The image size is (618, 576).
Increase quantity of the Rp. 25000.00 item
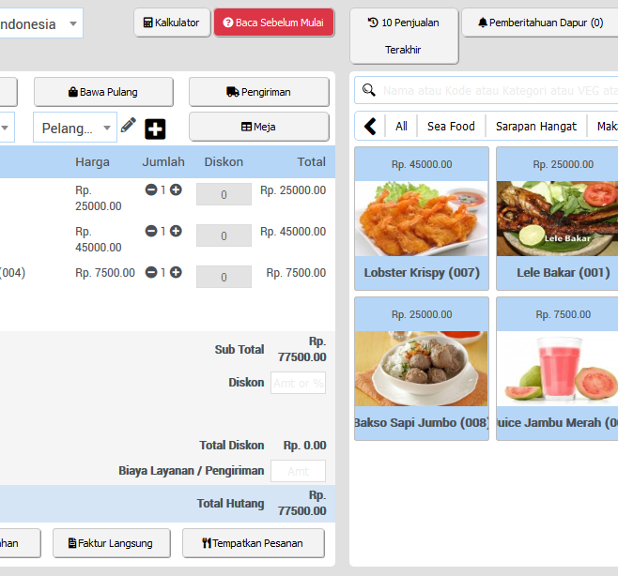(x=176, y=190)
